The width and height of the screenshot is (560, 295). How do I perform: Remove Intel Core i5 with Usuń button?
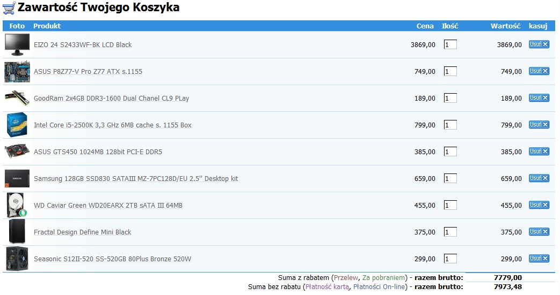pos(539,124)
